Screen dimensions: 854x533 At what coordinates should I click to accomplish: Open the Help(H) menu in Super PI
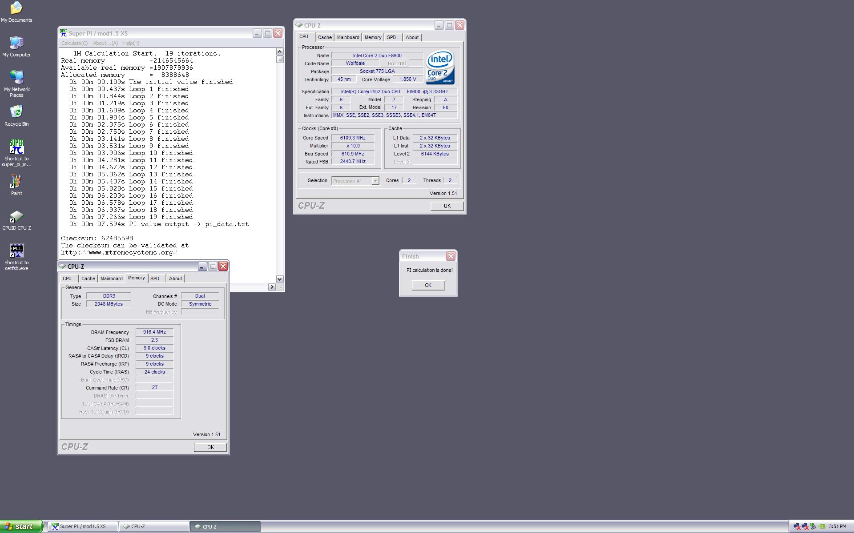(x=131, y=43)
